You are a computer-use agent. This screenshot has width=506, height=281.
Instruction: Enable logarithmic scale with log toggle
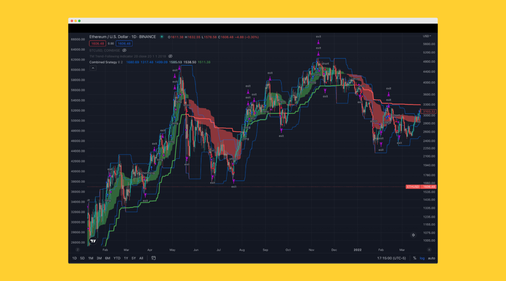[422, 258]
